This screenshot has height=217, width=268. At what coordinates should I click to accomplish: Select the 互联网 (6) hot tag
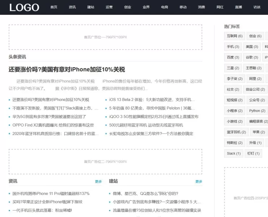234,36
